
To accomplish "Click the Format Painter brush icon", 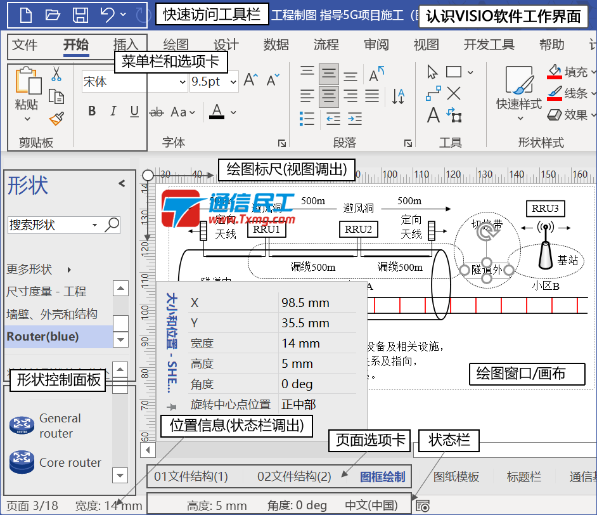I will click(x=56, y=119).
